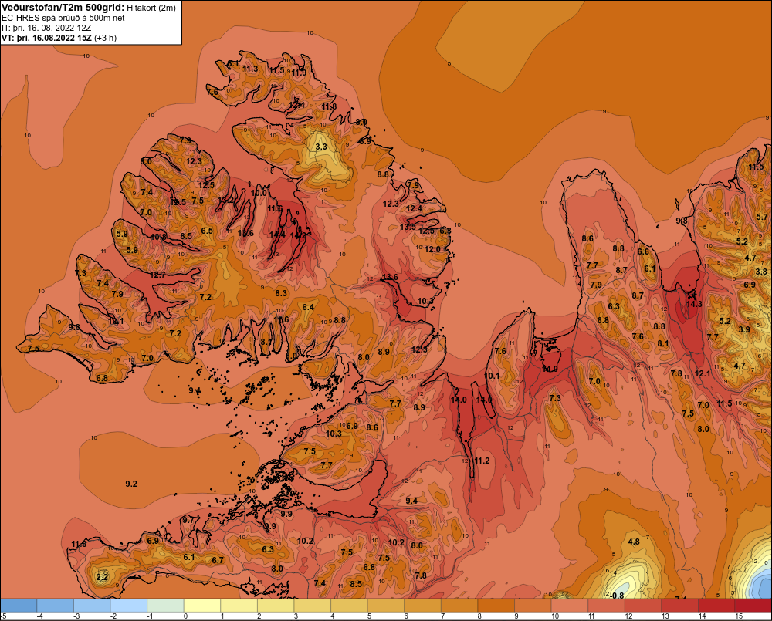
Task: Click the 3.3 temperature value on the map
Action: tap(321, 147)
